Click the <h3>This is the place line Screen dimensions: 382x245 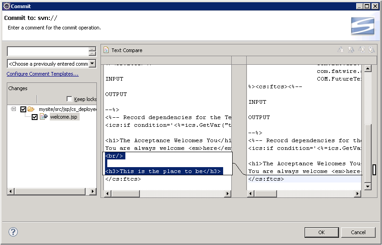tap(164, 171)
